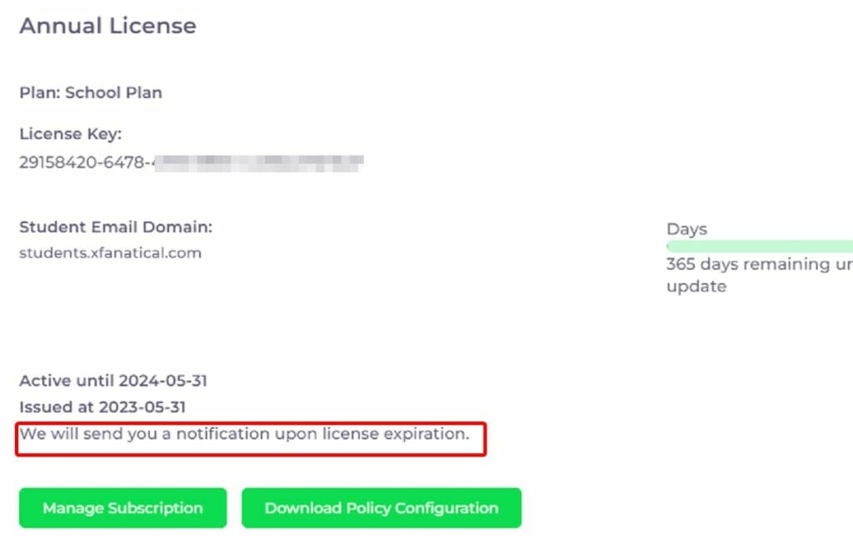Click the whitespace below the action buttons

coord(333,537)
